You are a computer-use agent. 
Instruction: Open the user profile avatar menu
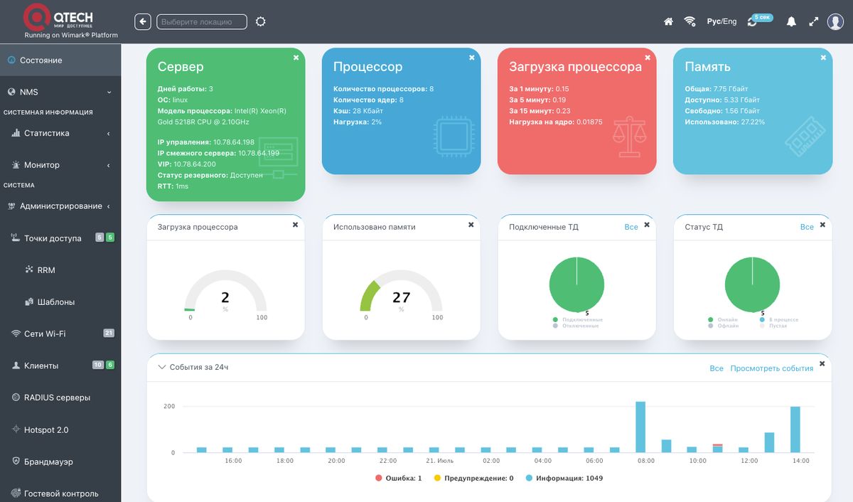[x=835, y=22]
